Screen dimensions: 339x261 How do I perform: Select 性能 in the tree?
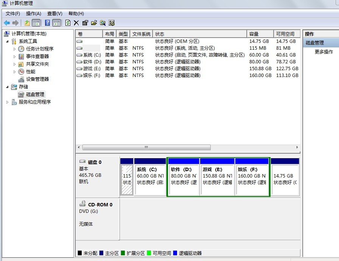31,72
